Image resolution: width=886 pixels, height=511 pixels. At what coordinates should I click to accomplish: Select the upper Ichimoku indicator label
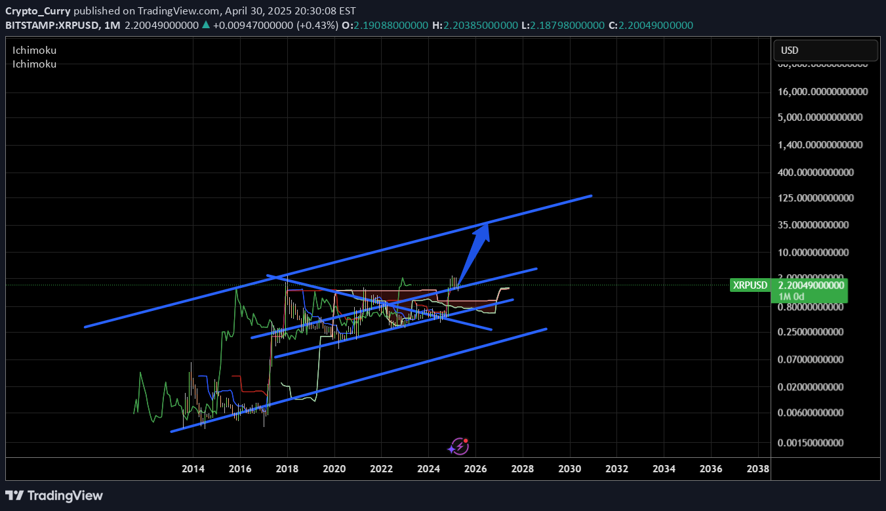coord(34,50)
